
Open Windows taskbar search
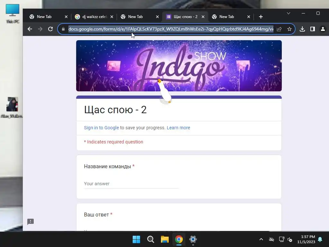click(x=151, y=239)
